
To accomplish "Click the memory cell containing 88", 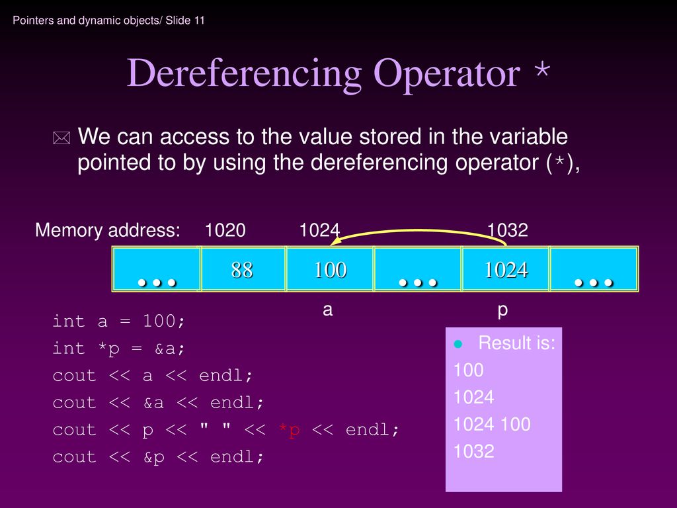I will pyautogui.click(x=243, y=269).
